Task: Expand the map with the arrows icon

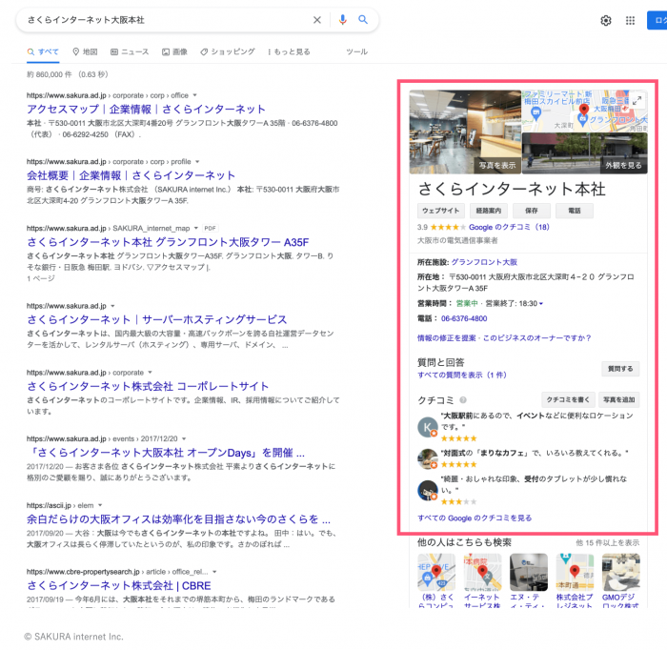Action: pos(637,101)
